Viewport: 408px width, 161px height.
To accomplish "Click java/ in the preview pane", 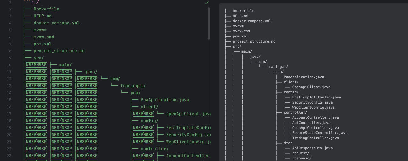I will click(255, 57).
